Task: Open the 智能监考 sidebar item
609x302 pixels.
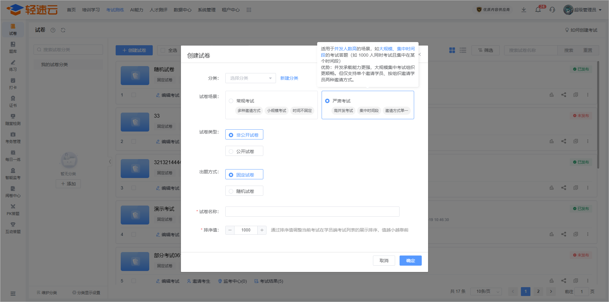Action: click(13, 173)
